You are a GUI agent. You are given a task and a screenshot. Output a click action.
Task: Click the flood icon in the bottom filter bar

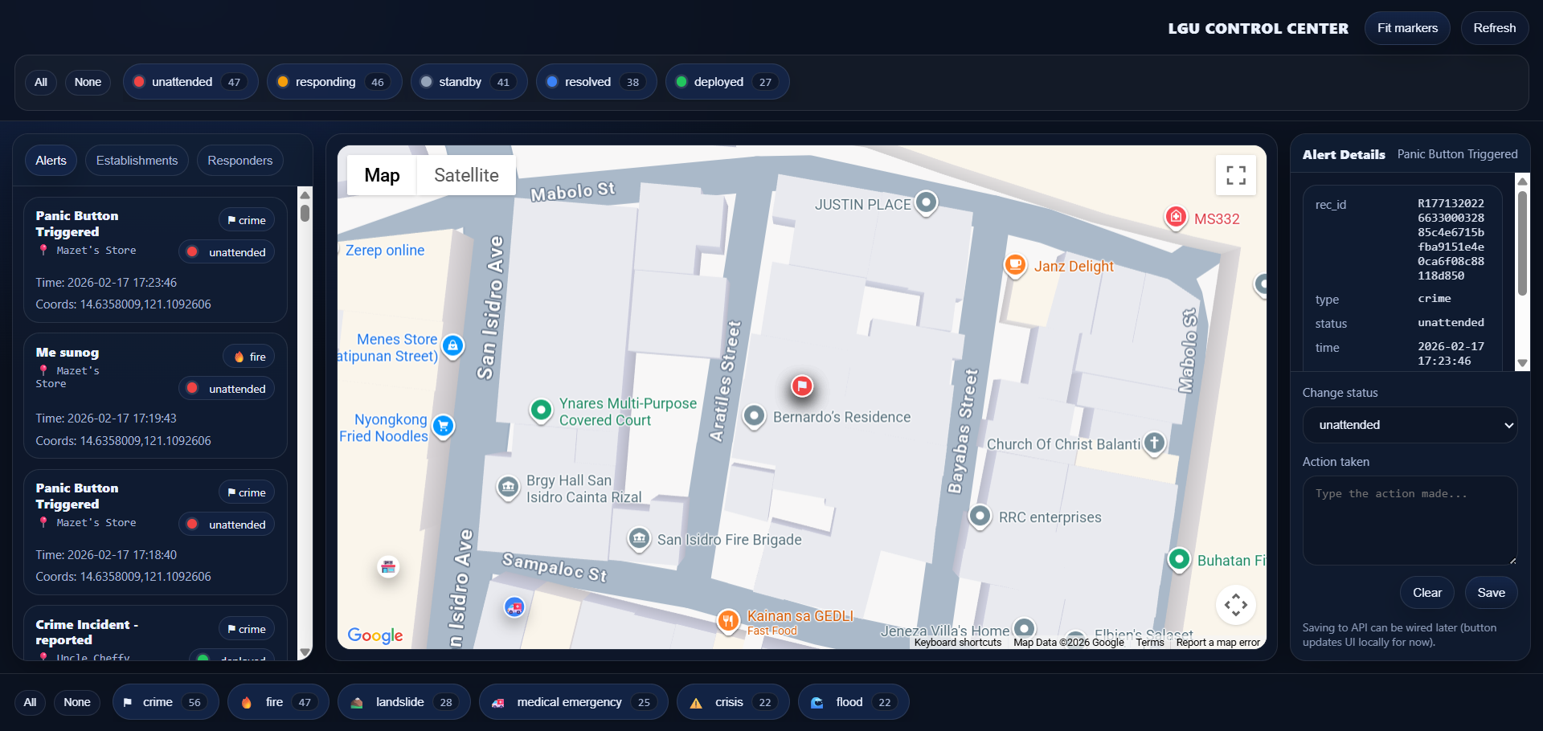tap(817, 702)
